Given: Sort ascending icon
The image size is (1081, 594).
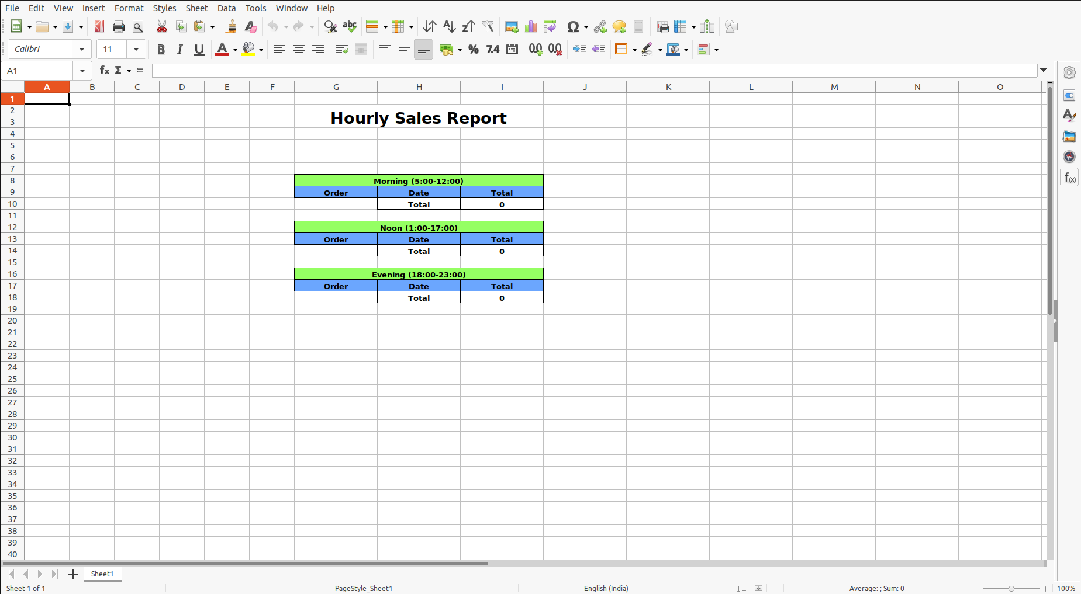Looking at the screenshot, I should (x=449, y=26).
